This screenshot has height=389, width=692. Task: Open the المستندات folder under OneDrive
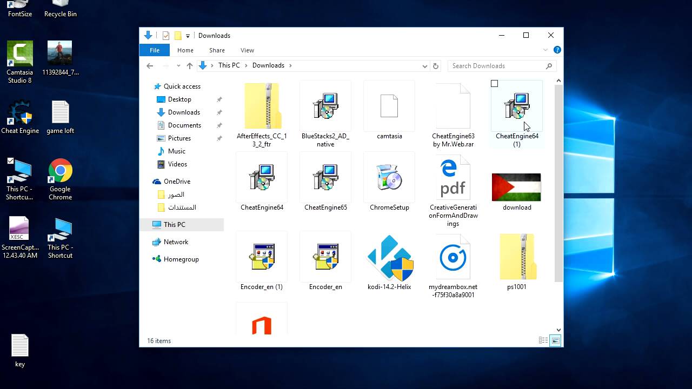click(182, 207)
